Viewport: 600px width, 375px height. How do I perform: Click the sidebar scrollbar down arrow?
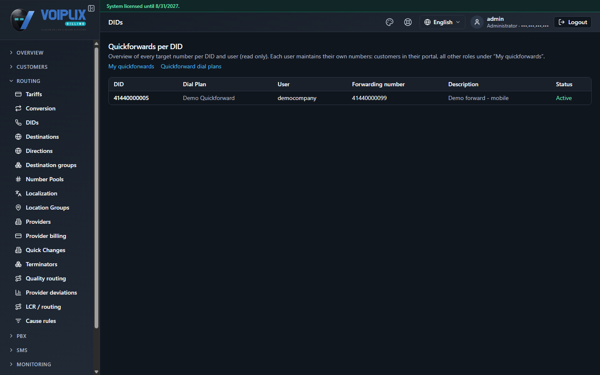[96, 372]
